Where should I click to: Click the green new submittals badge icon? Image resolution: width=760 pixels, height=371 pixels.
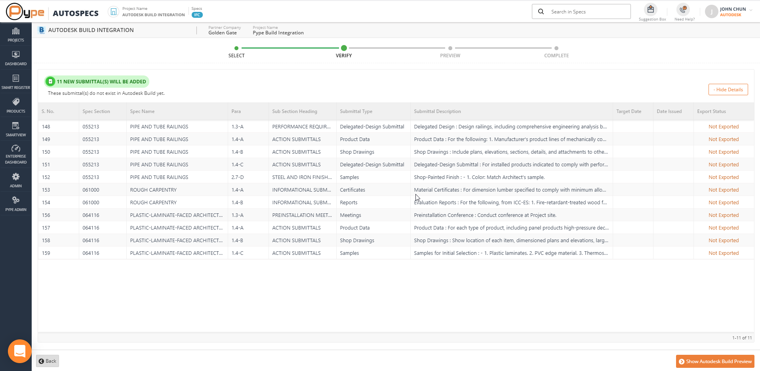click(50, 82)
